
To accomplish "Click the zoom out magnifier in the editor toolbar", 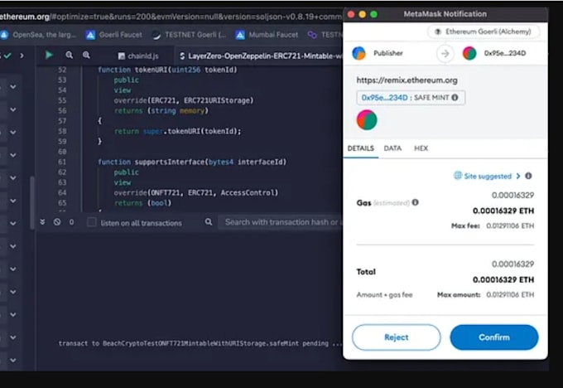I will 70,55.
